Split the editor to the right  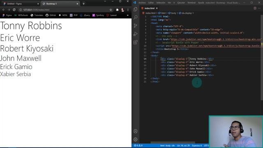(x=255, y=8)
